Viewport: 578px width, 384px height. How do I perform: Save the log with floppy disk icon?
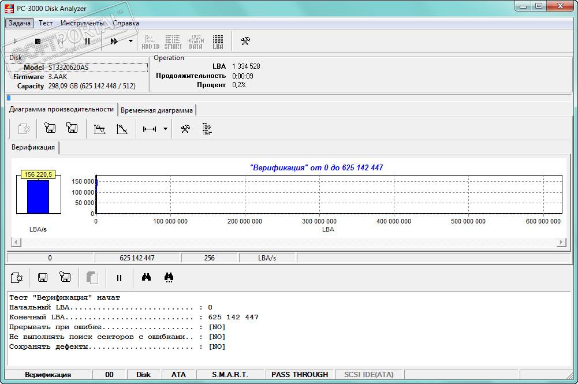click(x=43, y=278)
